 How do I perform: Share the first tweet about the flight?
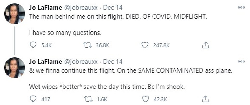click(205, 45)
